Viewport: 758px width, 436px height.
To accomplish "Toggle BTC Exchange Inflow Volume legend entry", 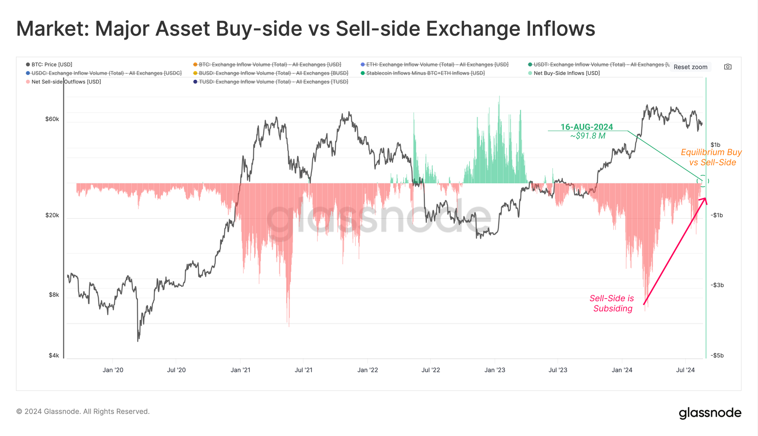I will coord(267,64).
